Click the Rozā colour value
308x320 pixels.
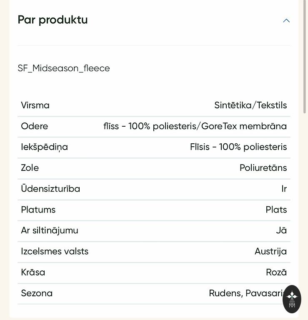276,272
